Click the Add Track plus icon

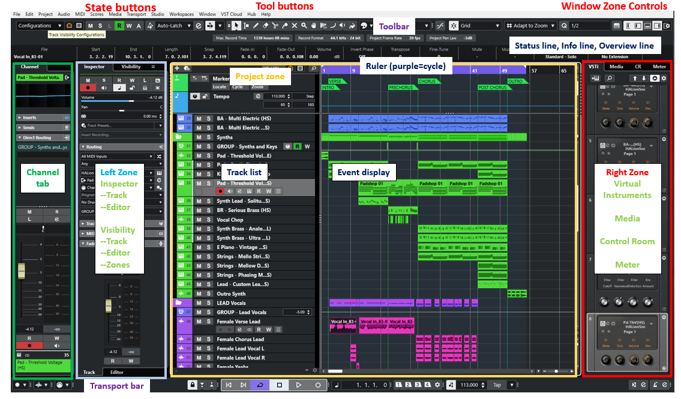tap(178, 69)
